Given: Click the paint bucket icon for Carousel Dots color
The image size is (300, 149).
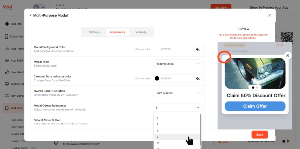Looking at the screenshot, I should click(x=197, y=78).
